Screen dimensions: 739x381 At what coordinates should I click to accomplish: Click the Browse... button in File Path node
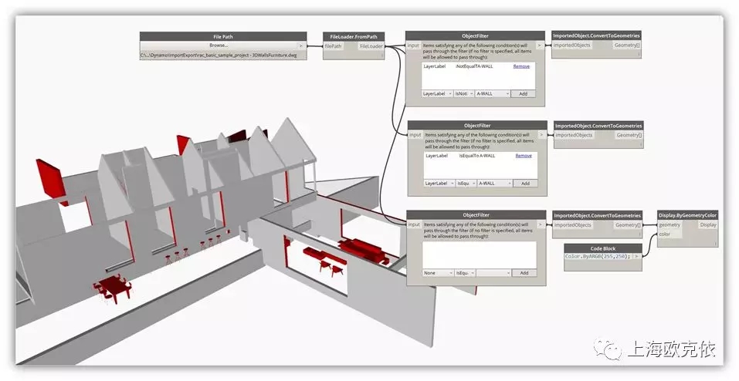point(218,46)
